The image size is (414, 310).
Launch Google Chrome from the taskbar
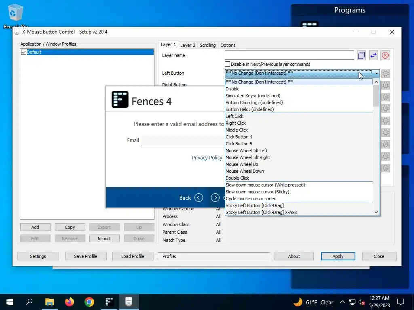tap(89, 302)
